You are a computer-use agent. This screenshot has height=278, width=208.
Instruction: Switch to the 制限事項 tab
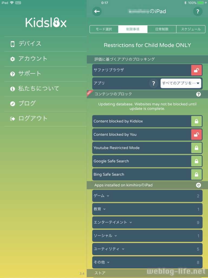pos(133,29)
